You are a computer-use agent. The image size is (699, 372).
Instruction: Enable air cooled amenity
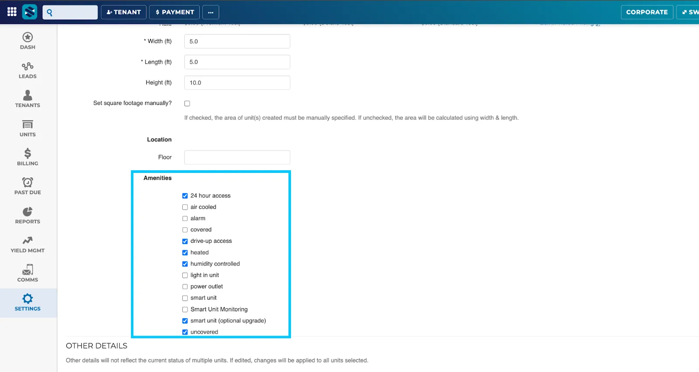tap(185, 207)
